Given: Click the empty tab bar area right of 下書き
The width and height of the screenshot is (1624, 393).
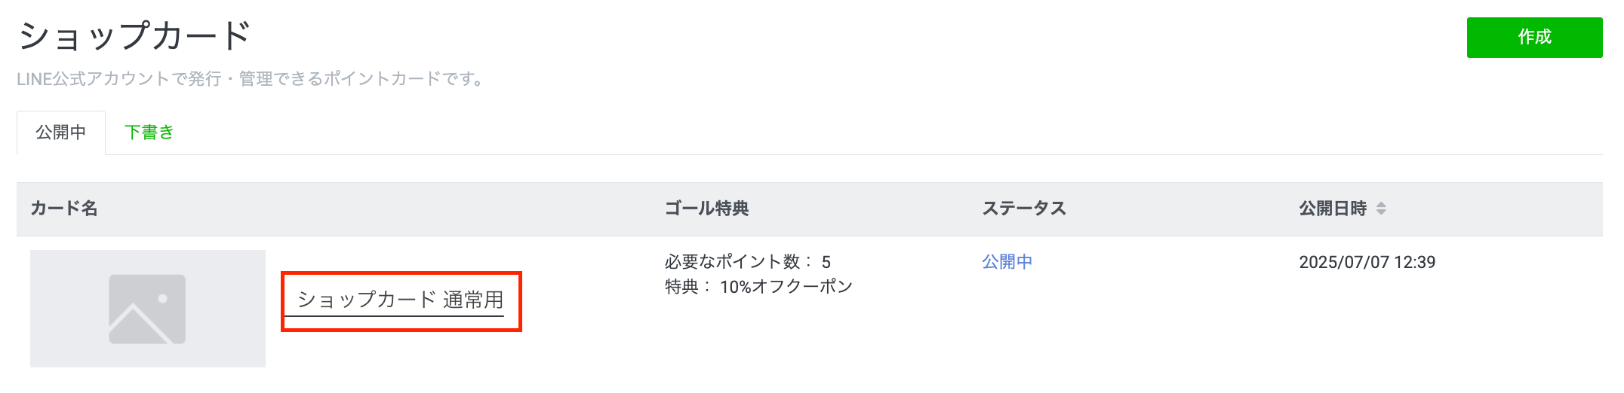Looking at the screenshot, I should 830,133.
